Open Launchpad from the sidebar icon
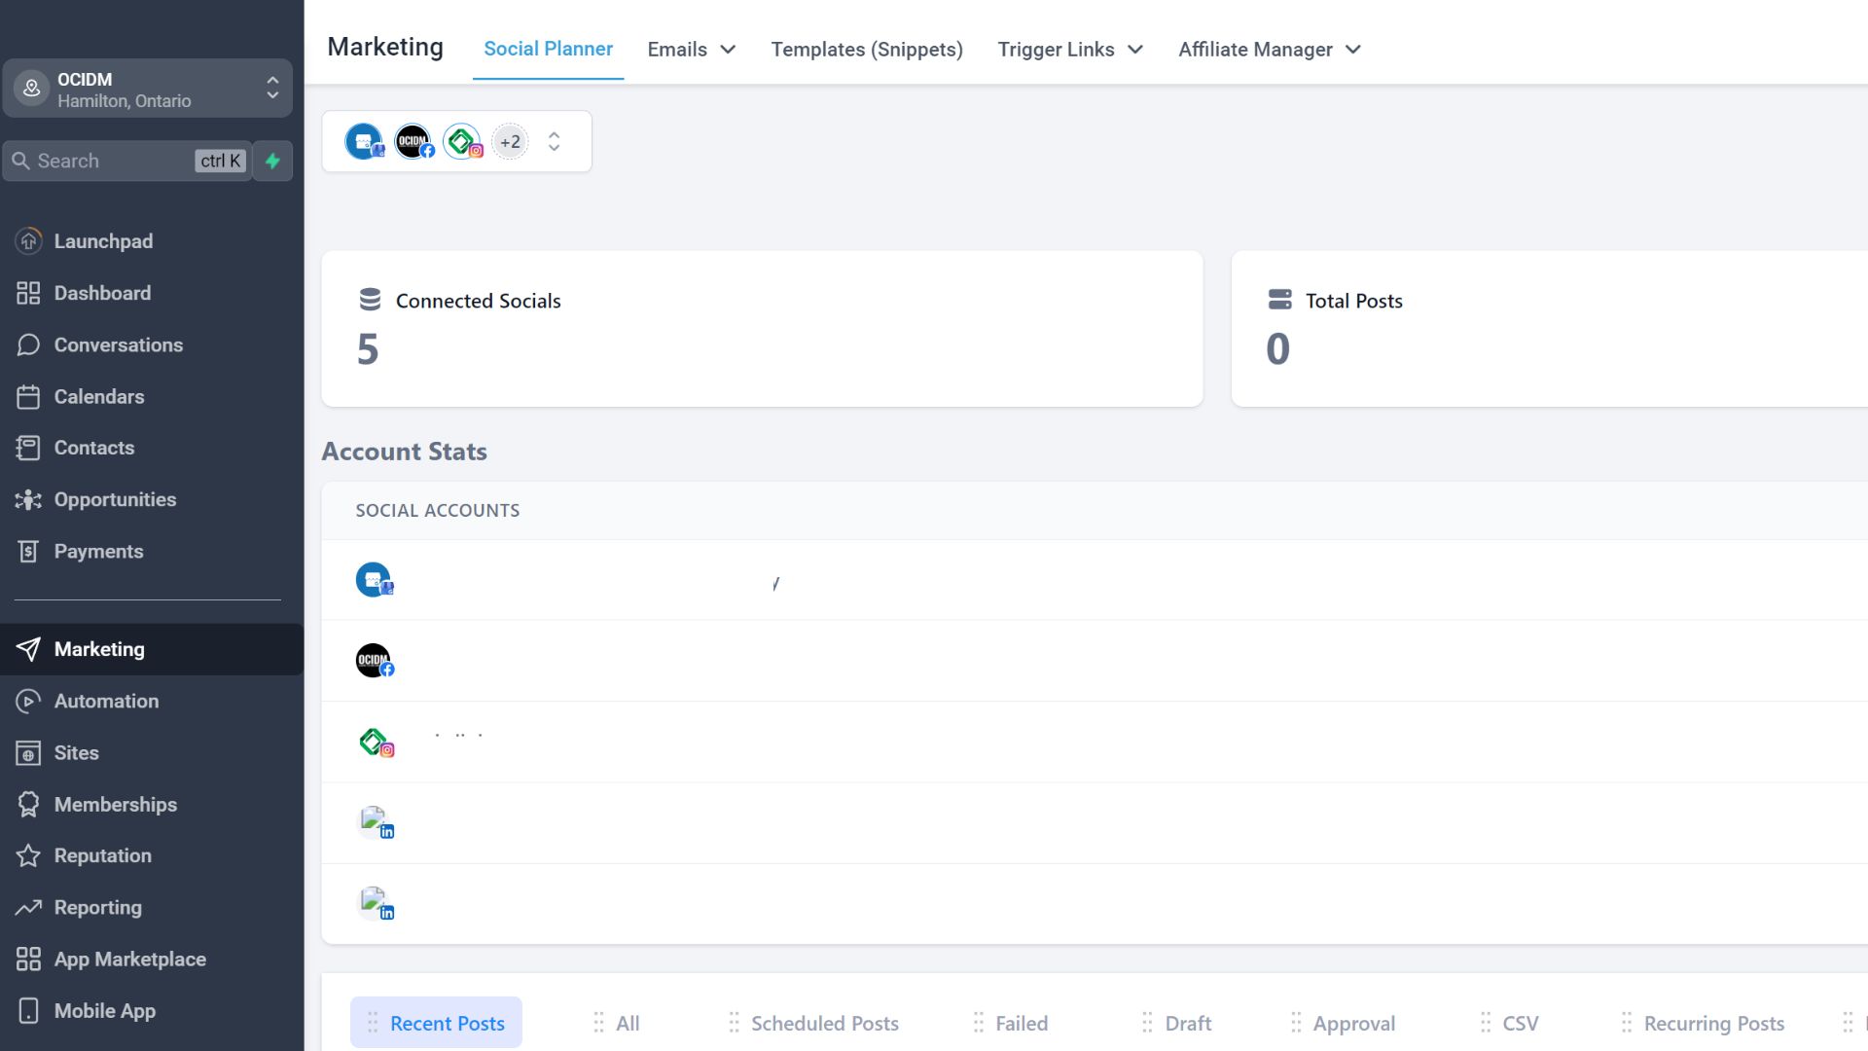Viewport: 1868px width, 1051px height. 28,241
